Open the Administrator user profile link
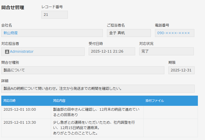205x140 pixels. (x=22, y=52)
